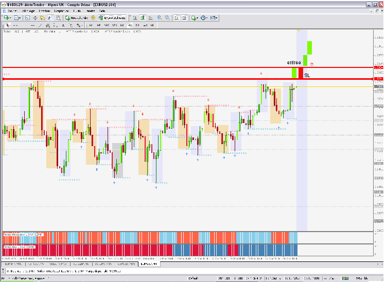Toggle chart Auto Scroll
This screenshot has width=386, height=282.
[x=177, y=17]
